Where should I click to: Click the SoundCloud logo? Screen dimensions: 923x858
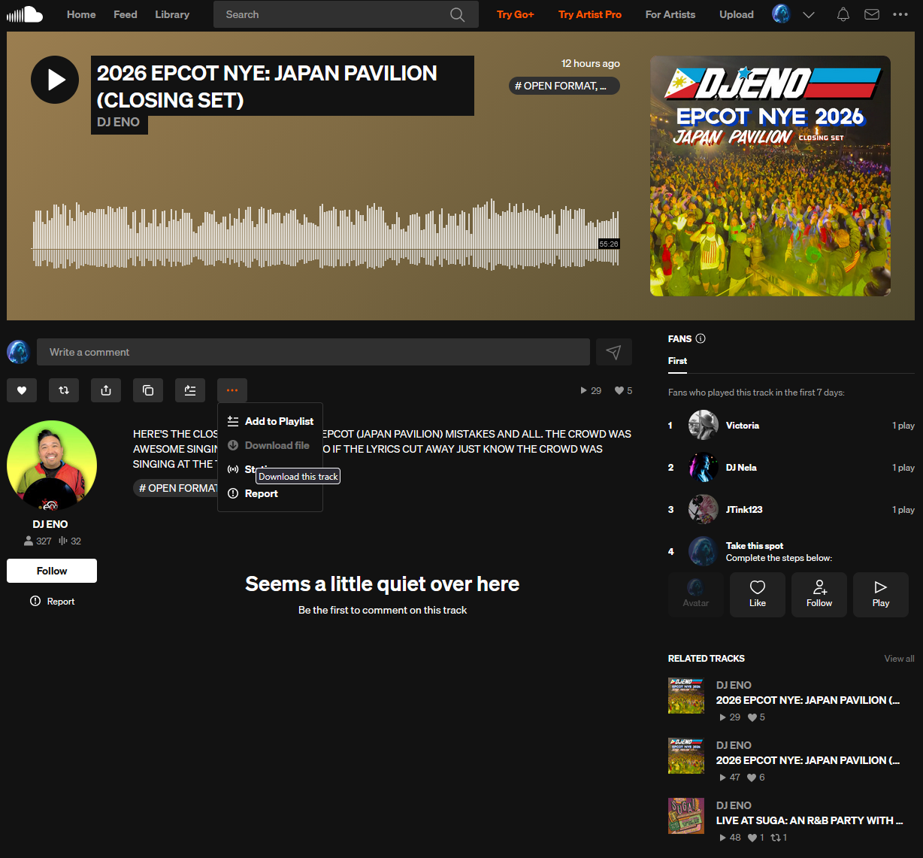(25, 14)
